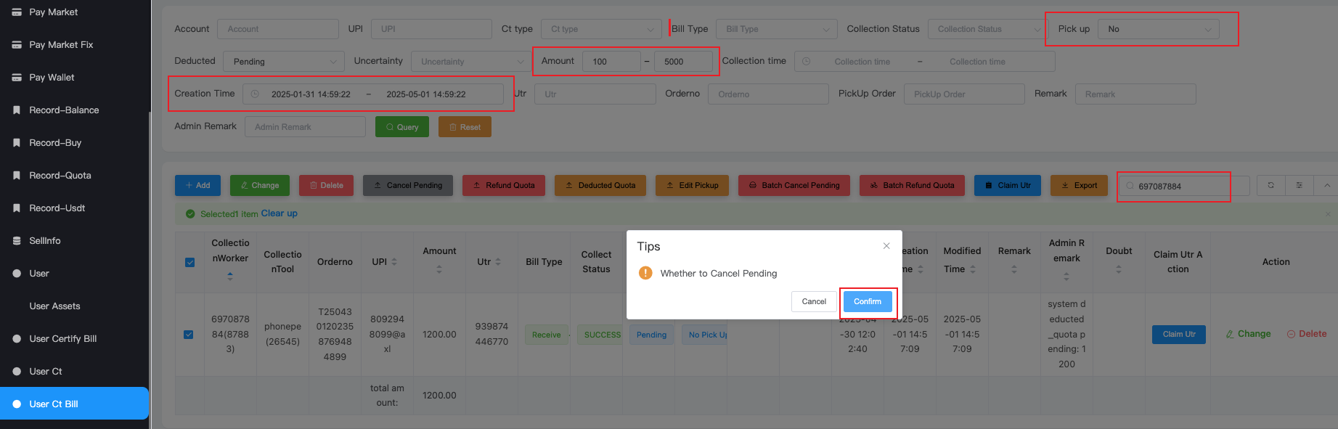Image resolution: width=1338 pixels, height=429 pixels.
Task: Click the Record-Balance bookmark icon
Action: [x=16, y=110]
